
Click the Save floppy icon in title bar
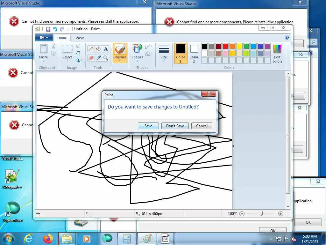(48, 29)
